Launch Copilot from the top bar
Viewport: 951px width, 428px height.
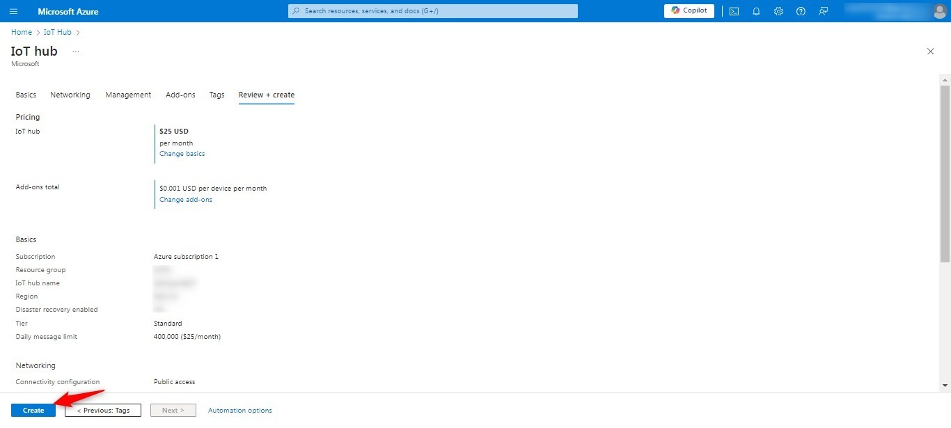tap(689, 10)
